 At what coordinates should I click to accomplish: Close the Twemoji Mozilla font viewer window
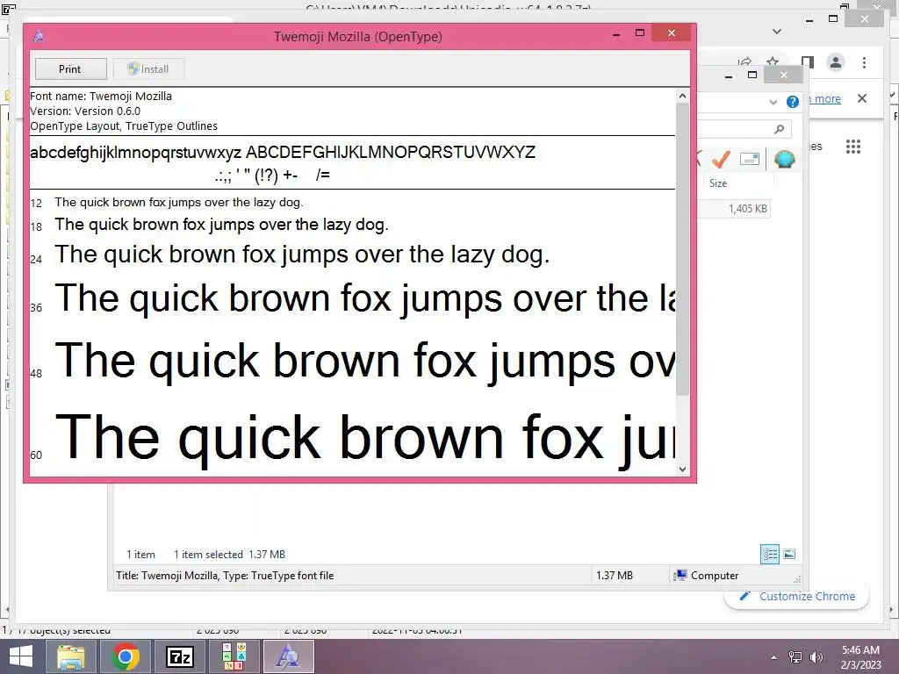pos(672,33)
